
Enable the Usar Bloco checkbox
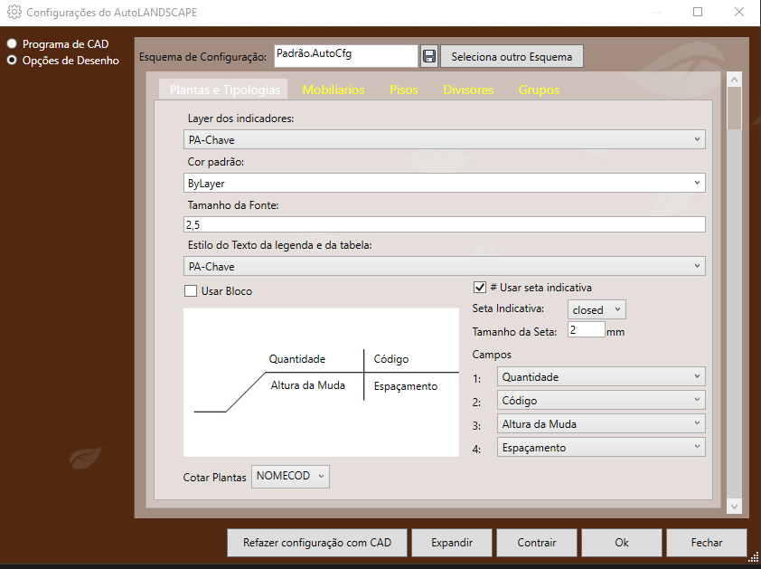[191, 291]
